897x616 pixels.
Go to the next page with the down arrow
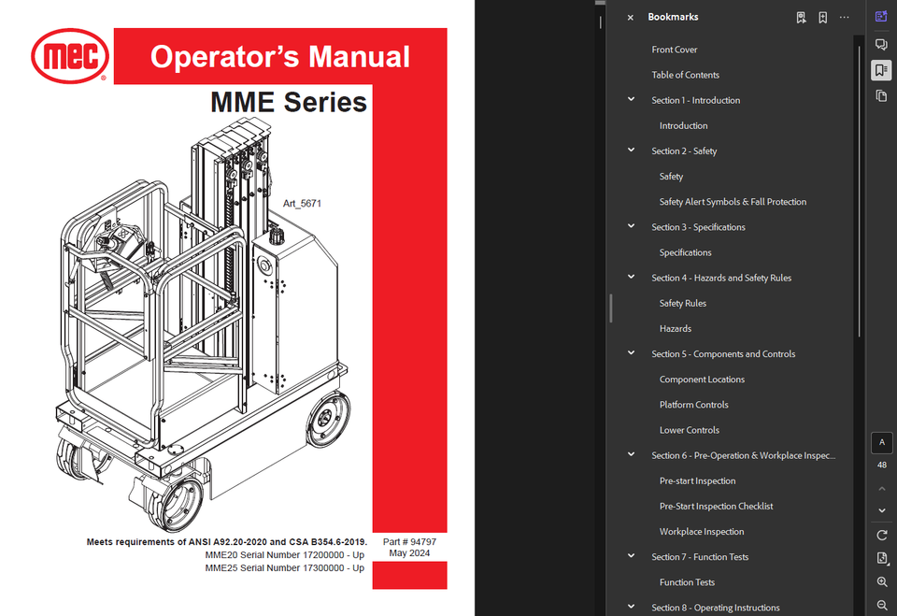coord(881,509)
